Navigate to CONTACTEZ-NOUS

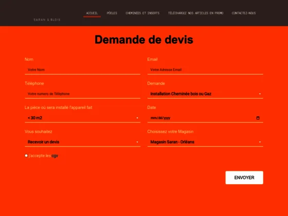[244, 13]
